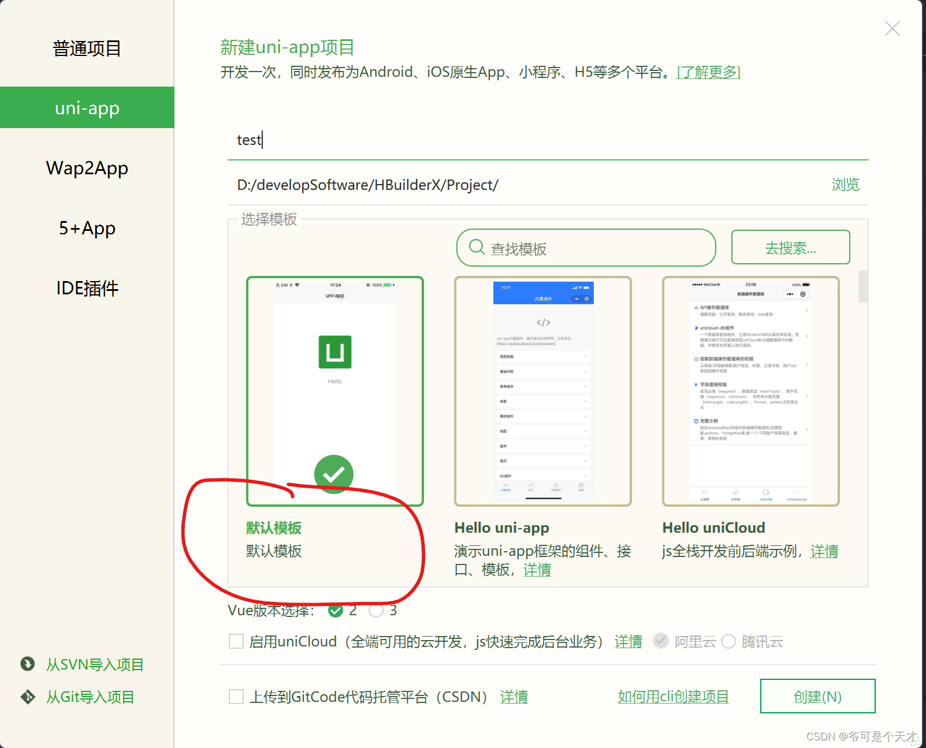The height and width of the screenshot is (748, 926).
Task: Select the Hello uni-app template thumbnail
Action: coord(543,391)
